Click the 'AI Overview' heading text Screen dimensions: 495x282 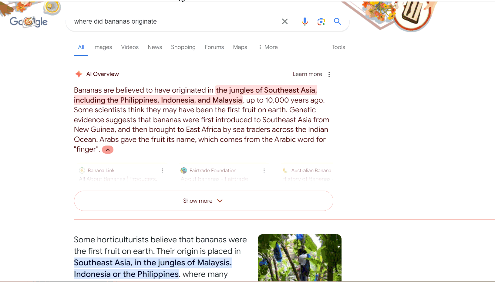coord(103,74)
